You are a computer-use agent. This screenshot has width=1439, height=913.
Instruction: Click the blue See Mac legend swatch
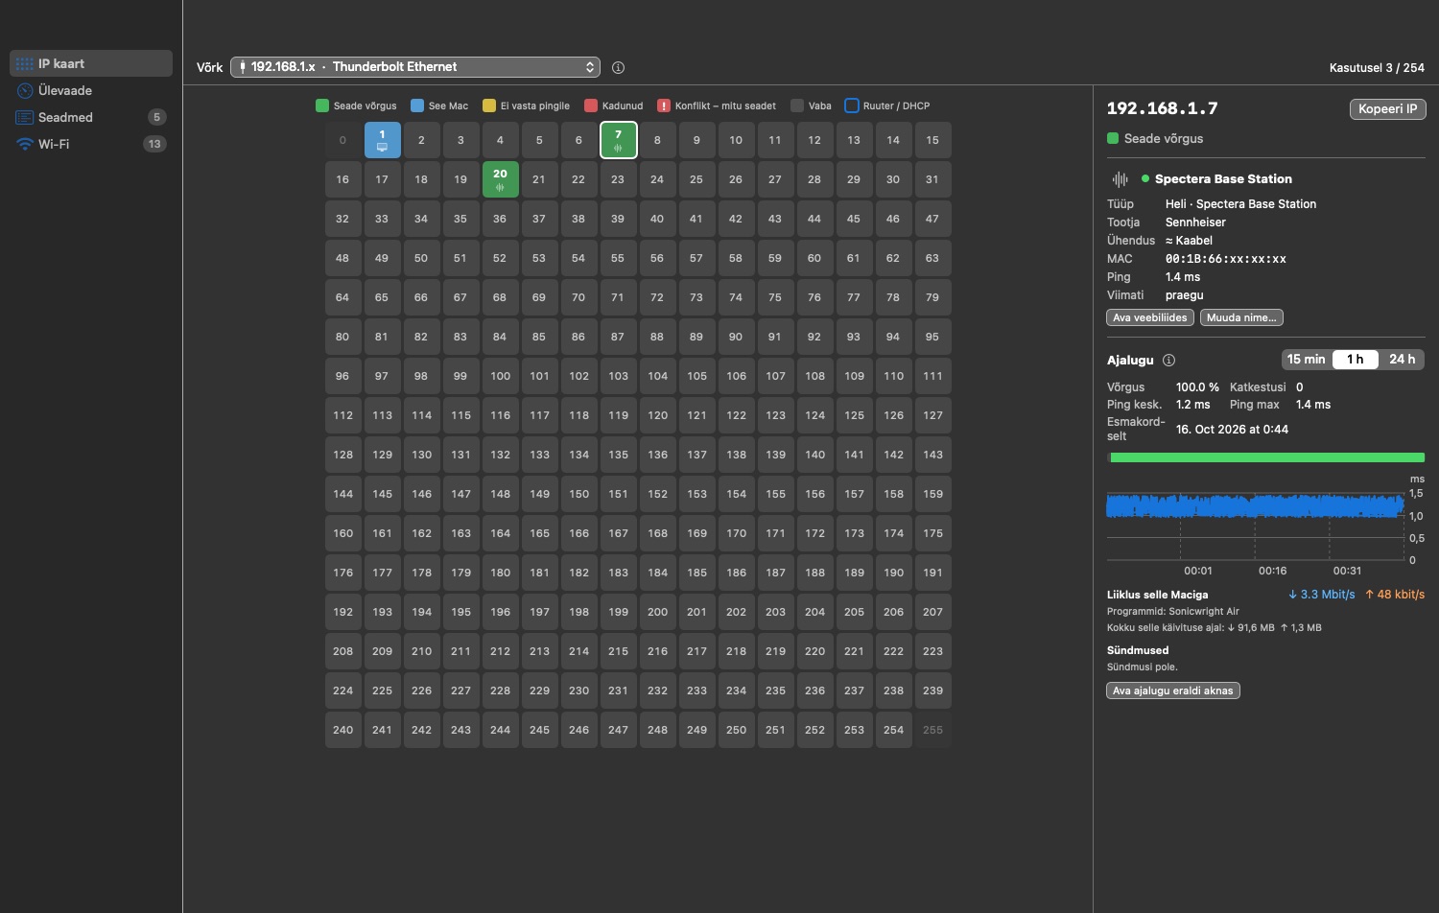coord(417,105)
